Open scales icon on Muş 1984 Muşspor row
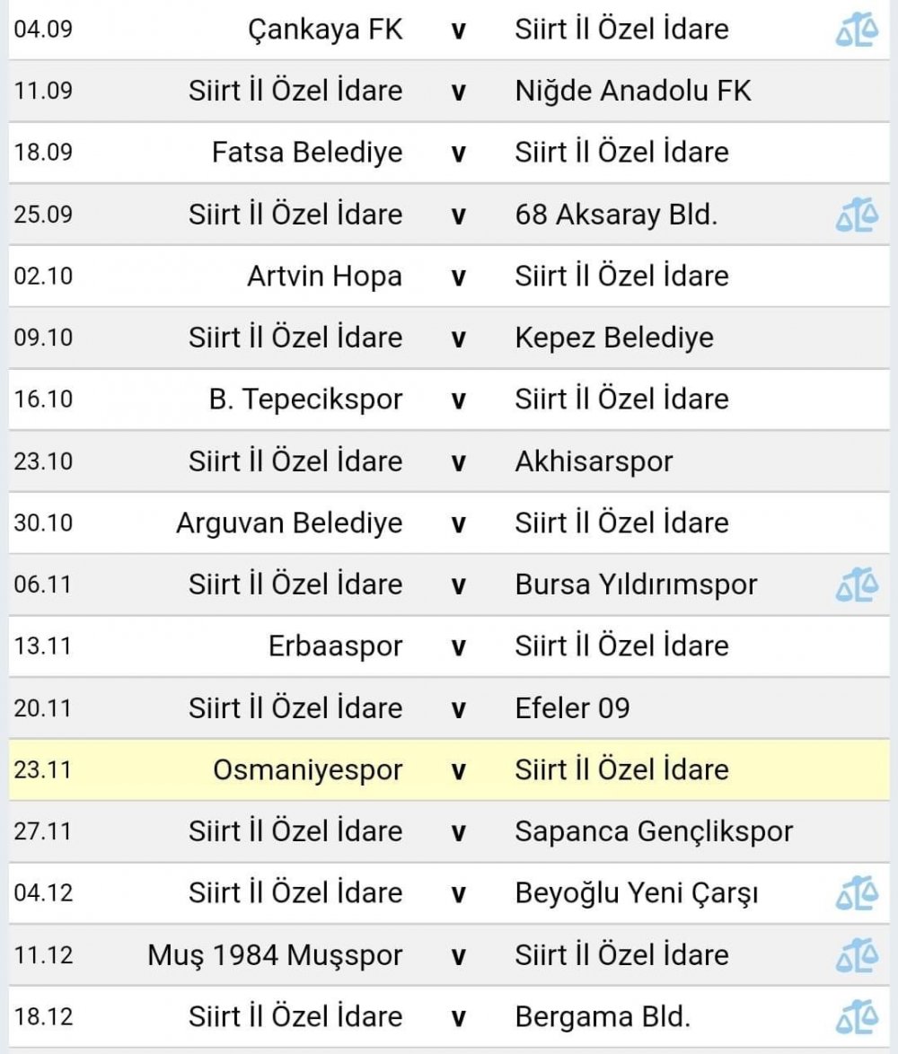 pyautogui.click(x=857, y=954)
